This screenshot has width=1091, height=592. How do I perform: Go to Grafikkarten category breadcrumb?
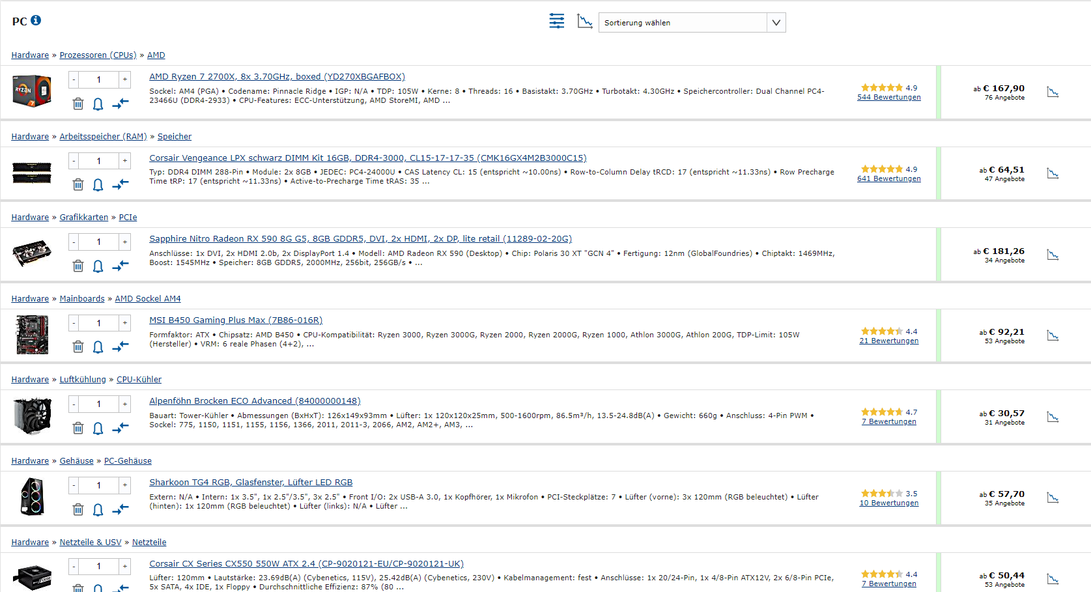pos(84,218)
